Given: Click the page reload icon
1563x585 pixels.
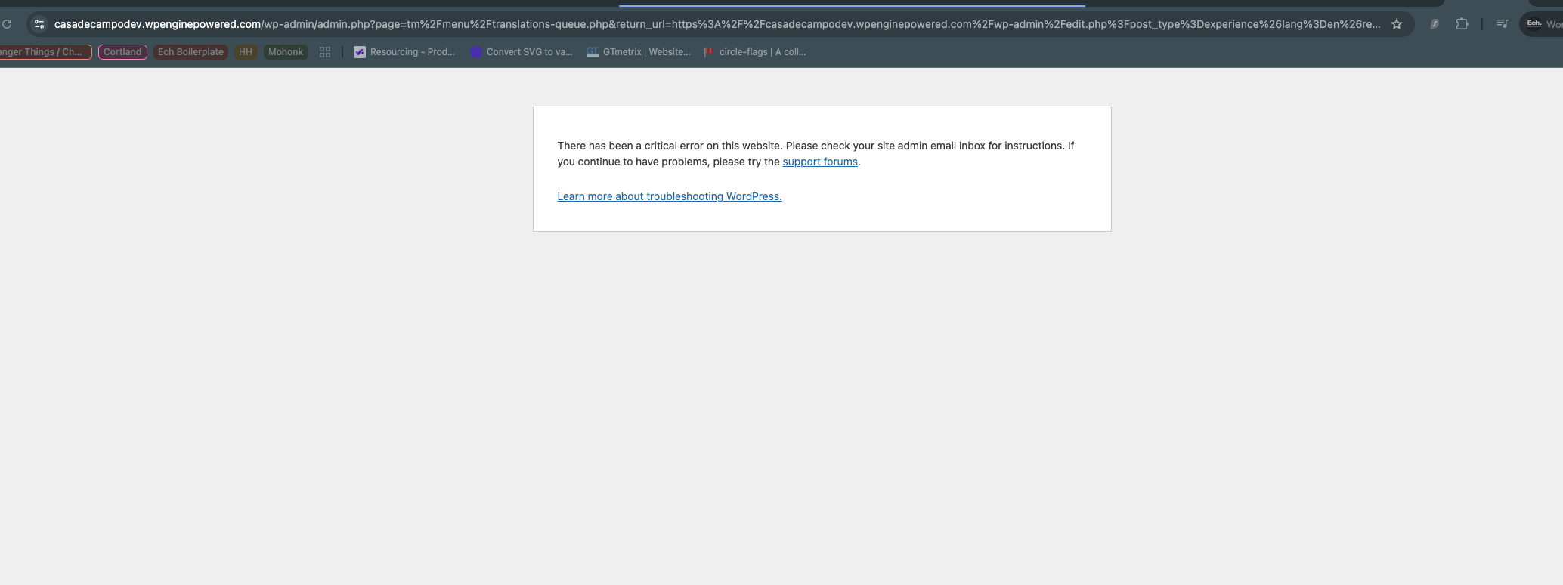Looking at the screenshot, I should point(7,24).
